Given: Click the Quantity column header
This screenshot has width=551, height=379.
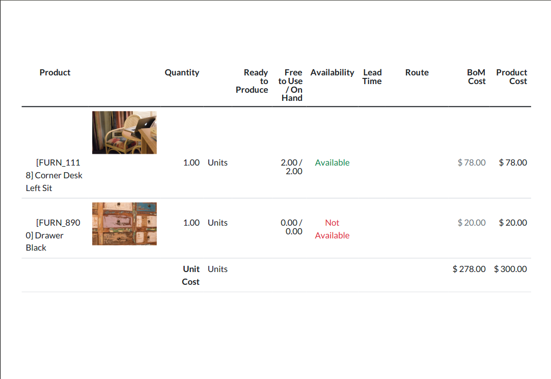Looking at the screenshot, I should [x=182, y=72].
